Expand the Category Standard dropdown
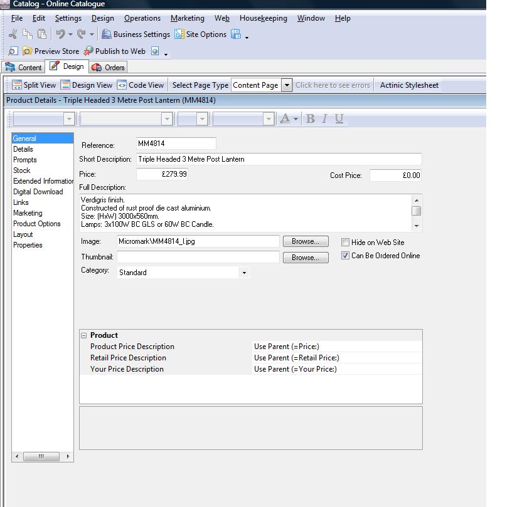 point(244,273)
